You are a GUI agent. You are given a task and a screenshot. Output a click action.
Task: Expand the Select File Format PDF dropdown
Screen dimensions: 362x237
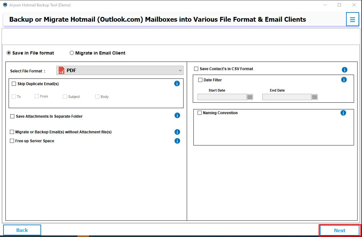click(x=120, y=70)
